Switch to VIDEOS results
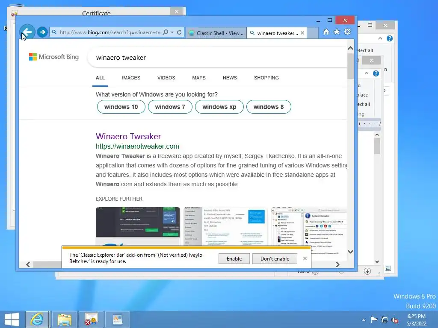The height and width of the screenshot is (328, 438). pyautogui.click(x=166, y=78)
